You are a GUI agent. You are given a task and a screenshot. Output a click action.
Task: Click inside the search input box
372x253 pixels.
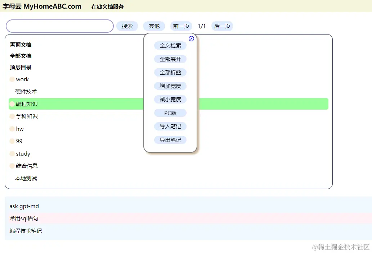[x=59, y=26]
